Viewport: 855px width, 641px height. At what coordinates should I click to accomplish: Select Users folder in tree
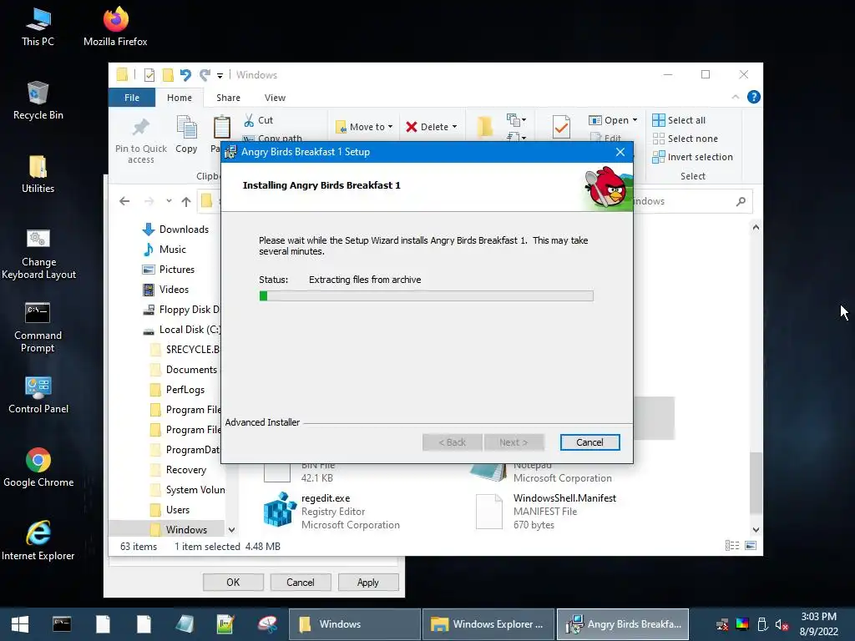[x=170, y=510]
